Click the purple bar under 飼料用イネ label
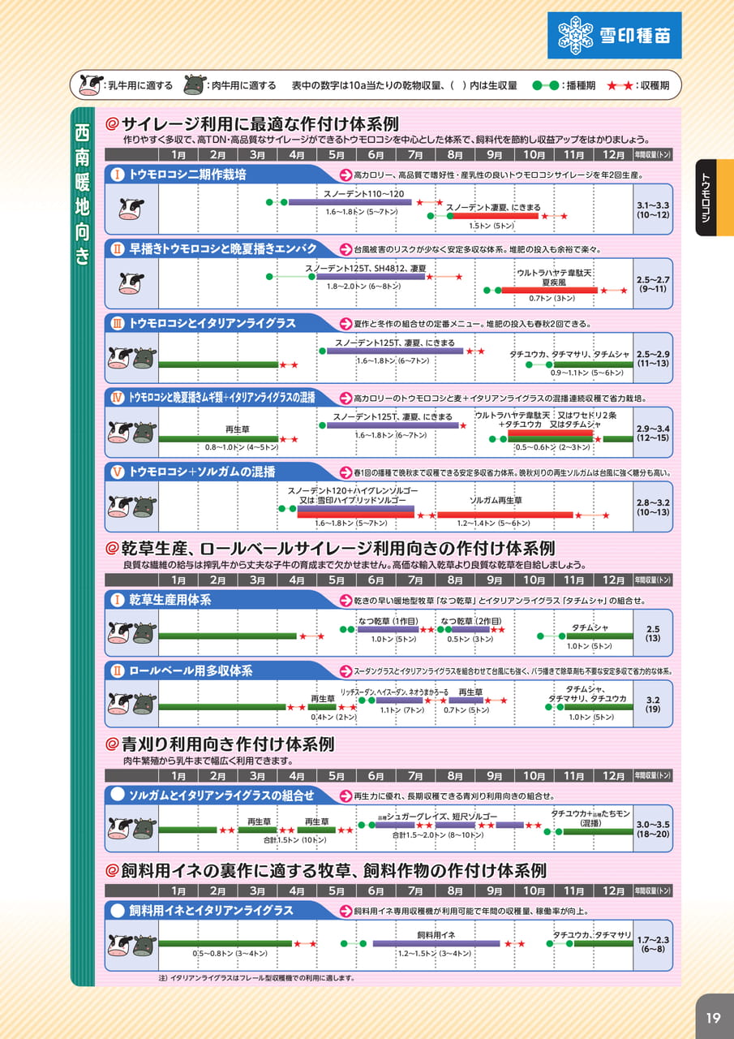 coord(436,944)
